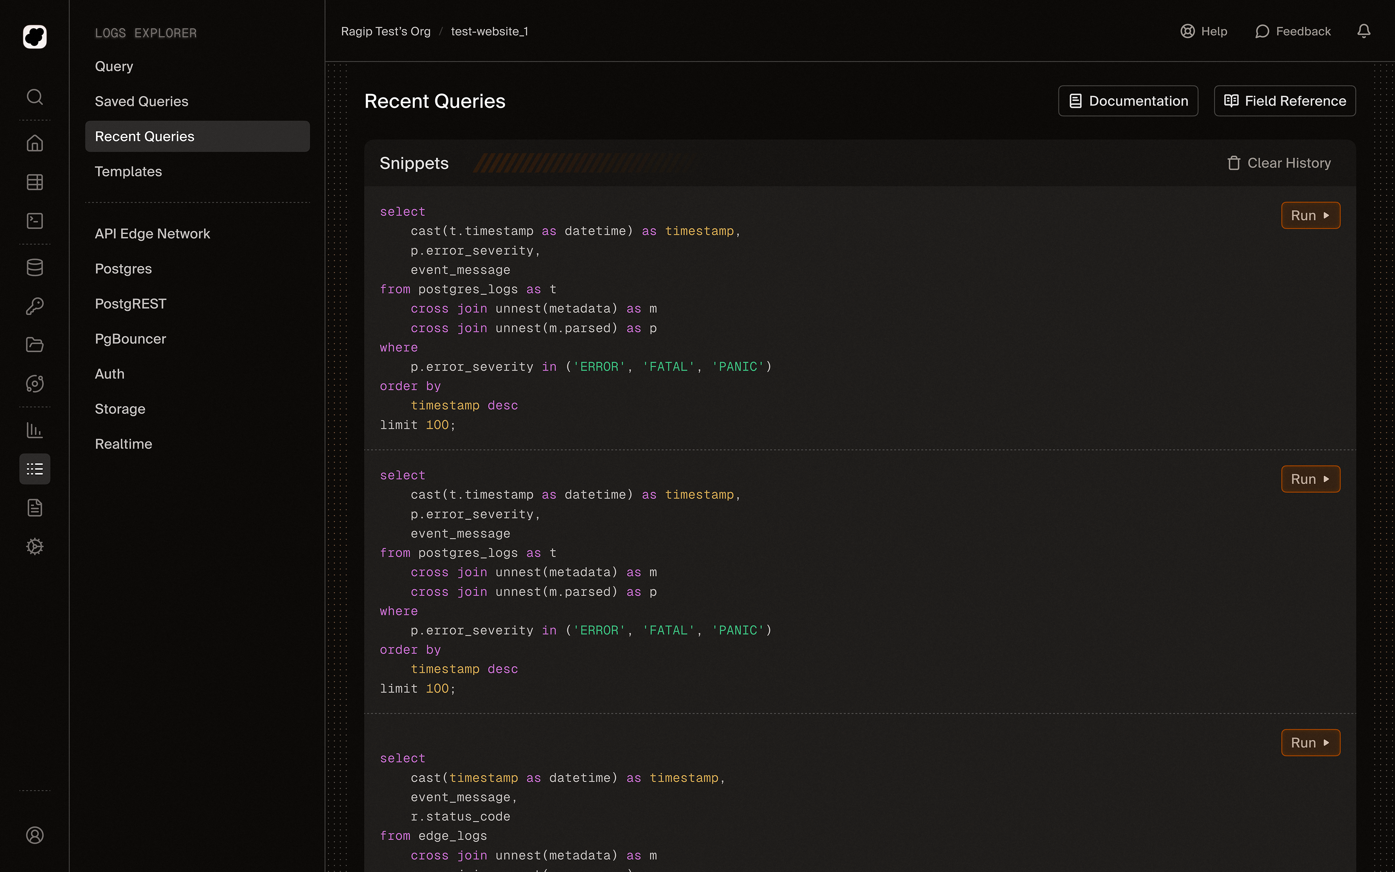This screenshot has width=1395, height=872.
Task: Open the Reports bar chart icon
Action: [x=35, y=430]
